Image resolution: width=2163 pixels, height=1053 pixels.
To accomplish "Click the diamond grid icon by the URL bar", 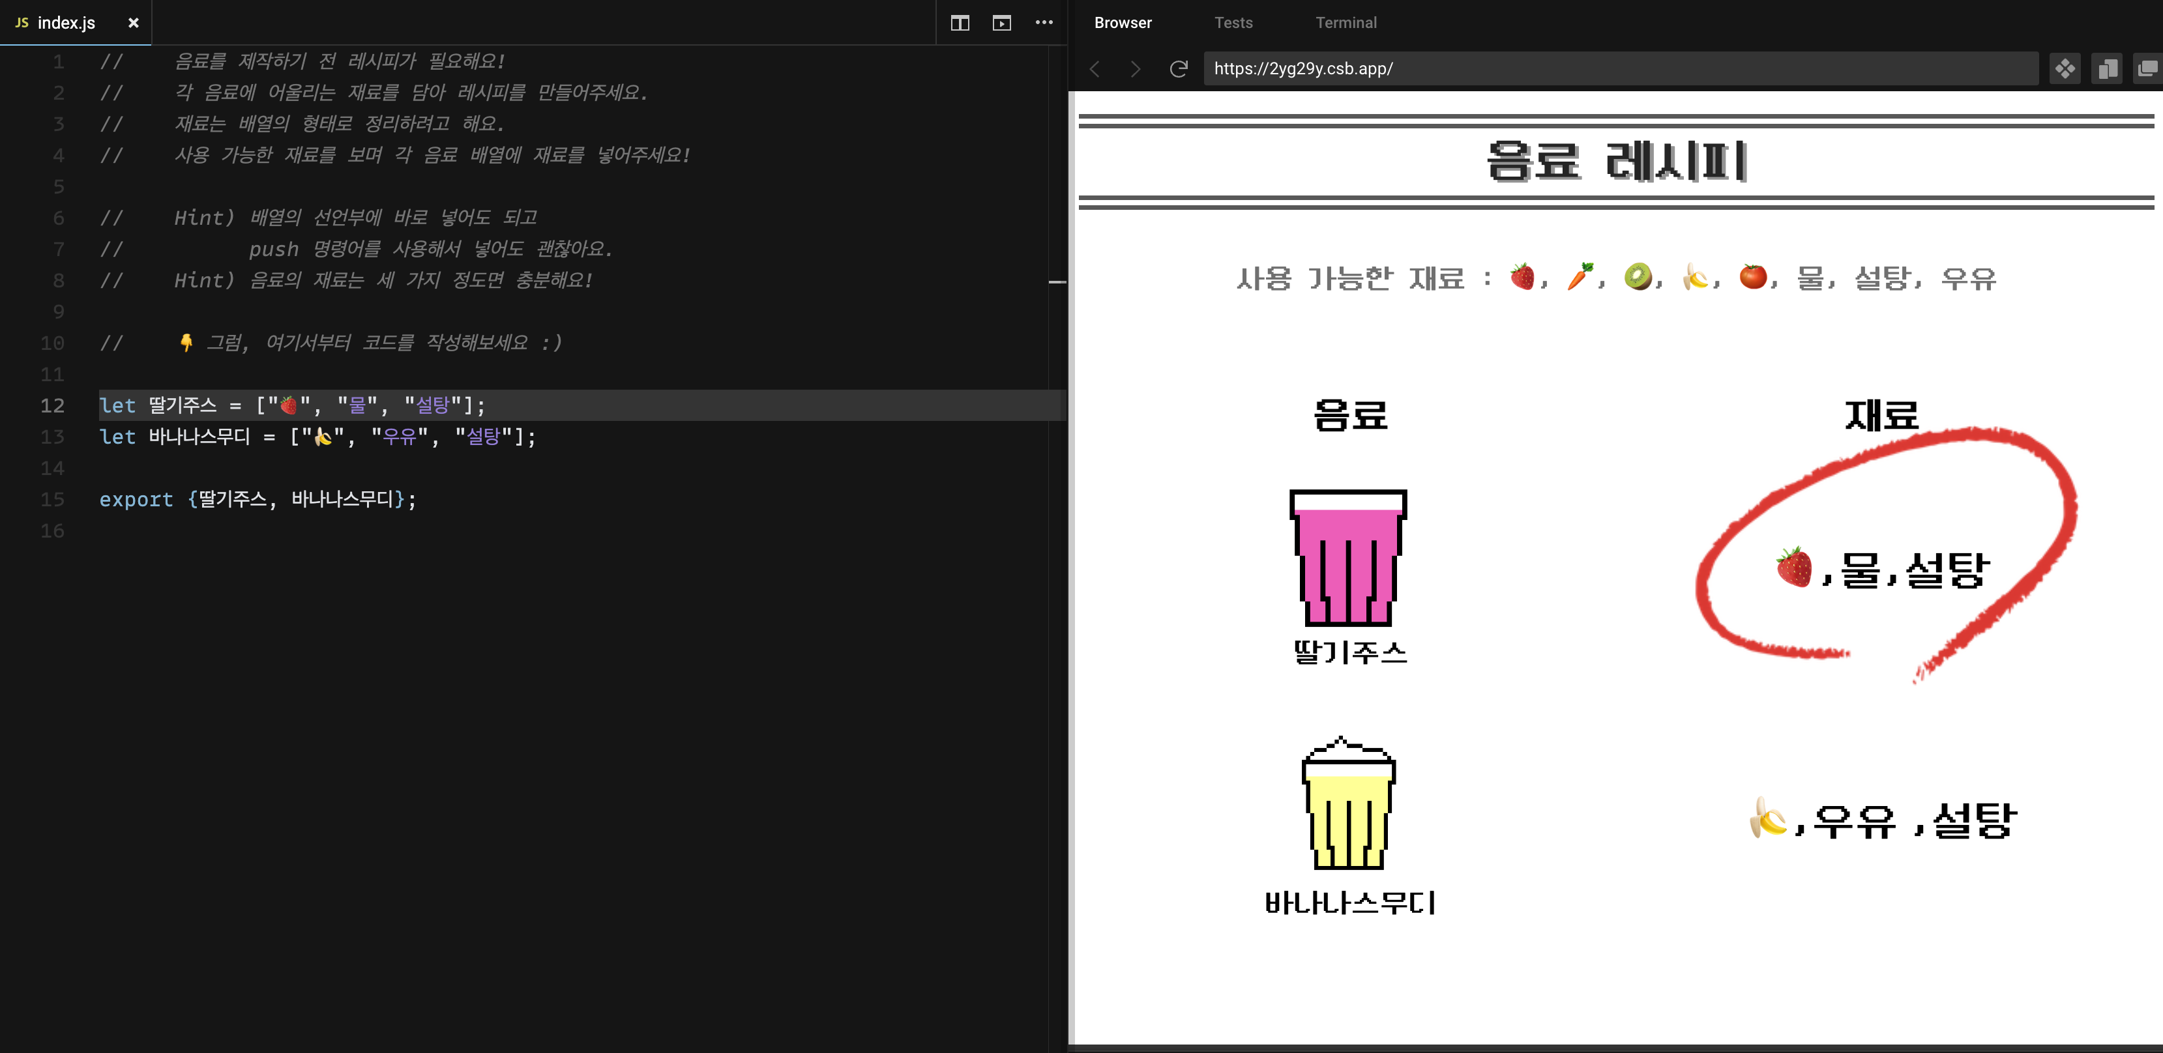I will pos(2065,69).
